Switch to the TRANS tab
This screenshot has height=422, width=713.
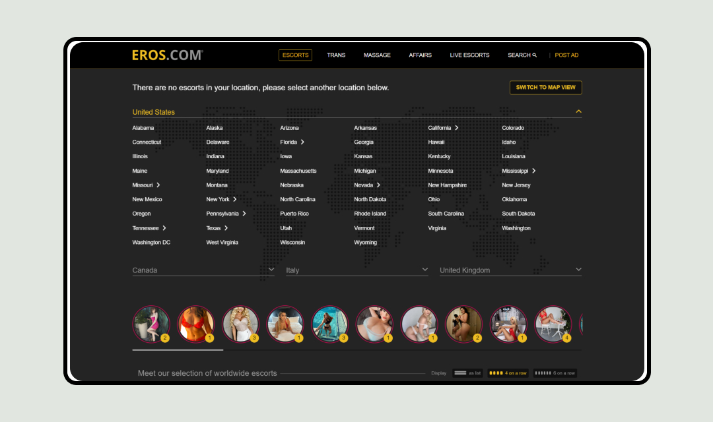pyautogui.click(x=336, y=55)
